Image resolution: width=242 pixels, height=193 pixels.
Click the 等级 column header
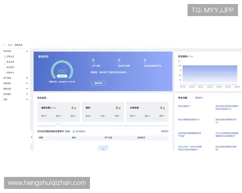[x=74, y=138]
